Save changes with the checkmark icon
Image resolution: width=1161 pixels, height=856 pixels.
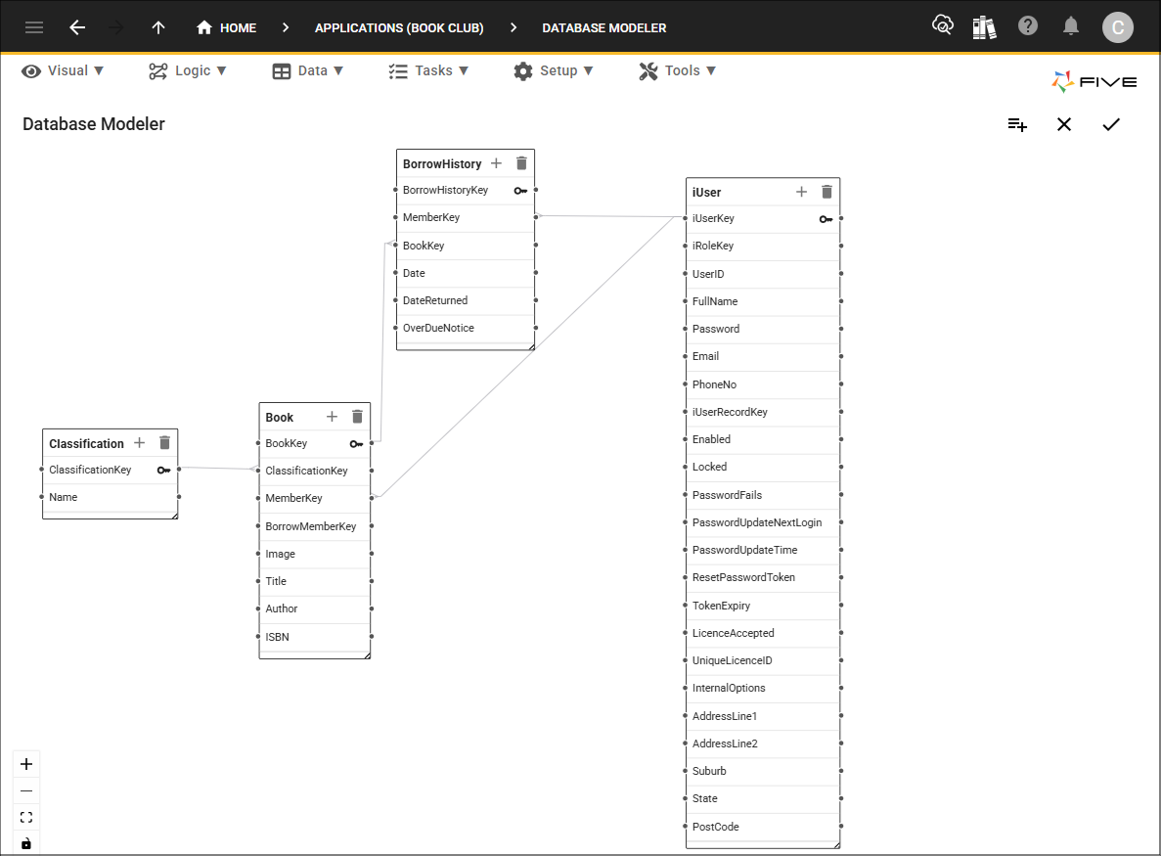coord(1111,124)
